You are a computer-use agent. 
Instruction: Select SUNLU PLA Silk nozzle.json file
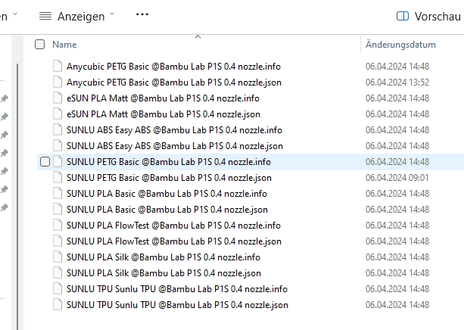point(163,273)
